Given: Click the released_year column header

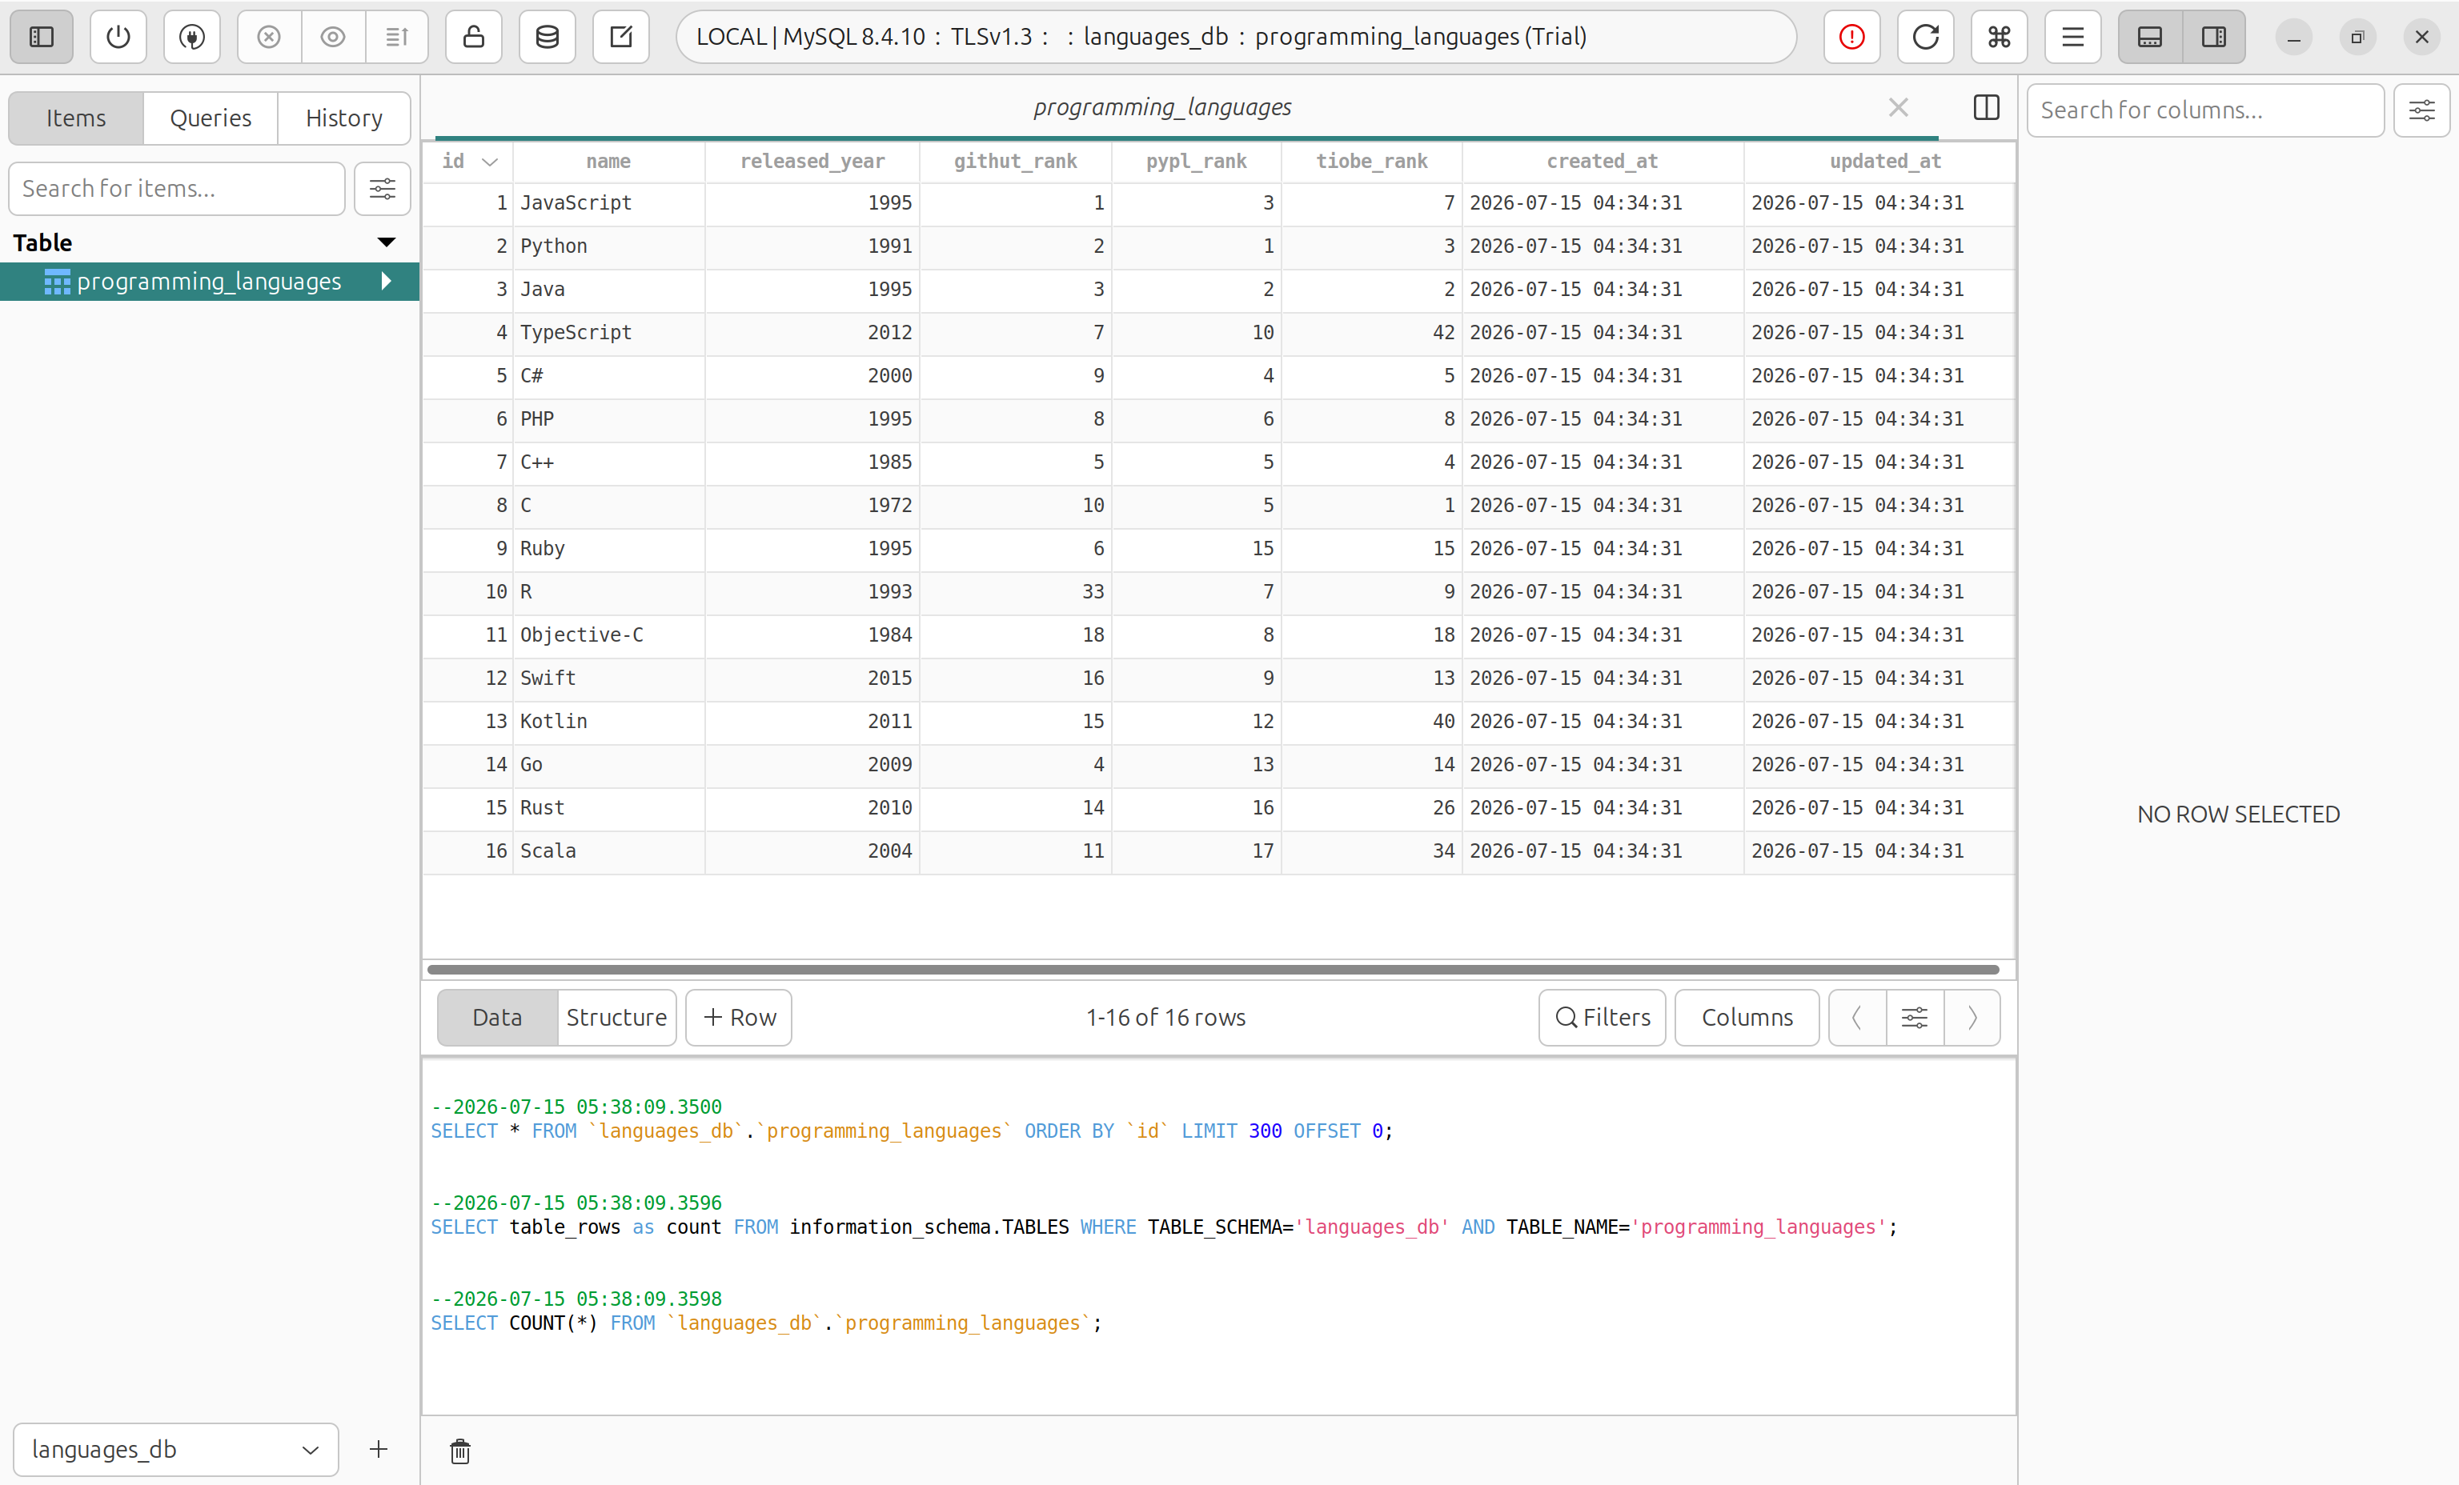Looking at the screenshot, I should point(812,162).
